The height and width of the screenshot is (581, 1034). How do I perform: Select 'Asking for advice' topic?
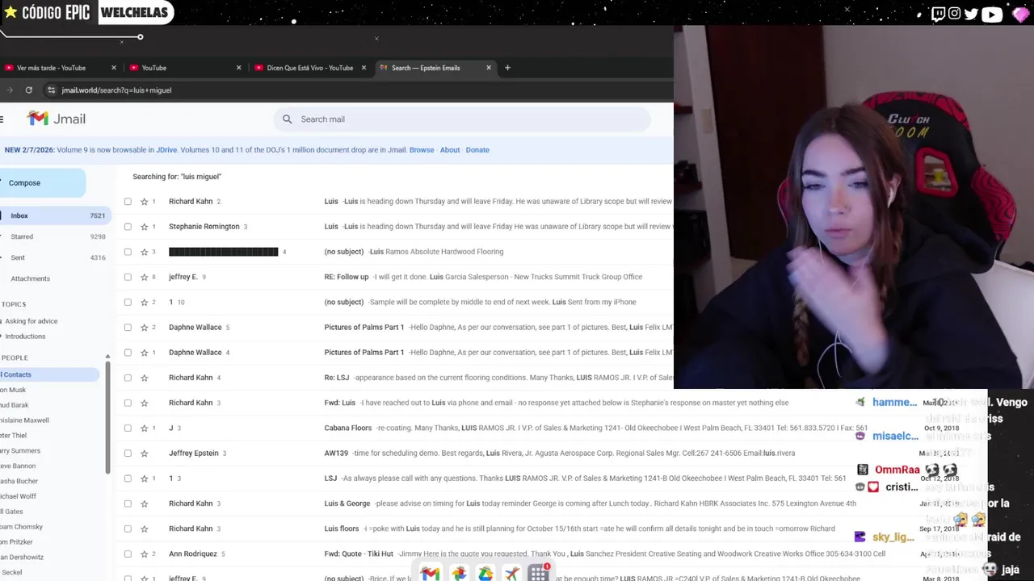pyautogui.click(x=31, y=321)
